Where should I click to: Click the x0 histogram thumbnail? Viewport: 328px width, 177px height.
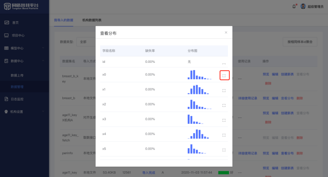click(199, 75)
